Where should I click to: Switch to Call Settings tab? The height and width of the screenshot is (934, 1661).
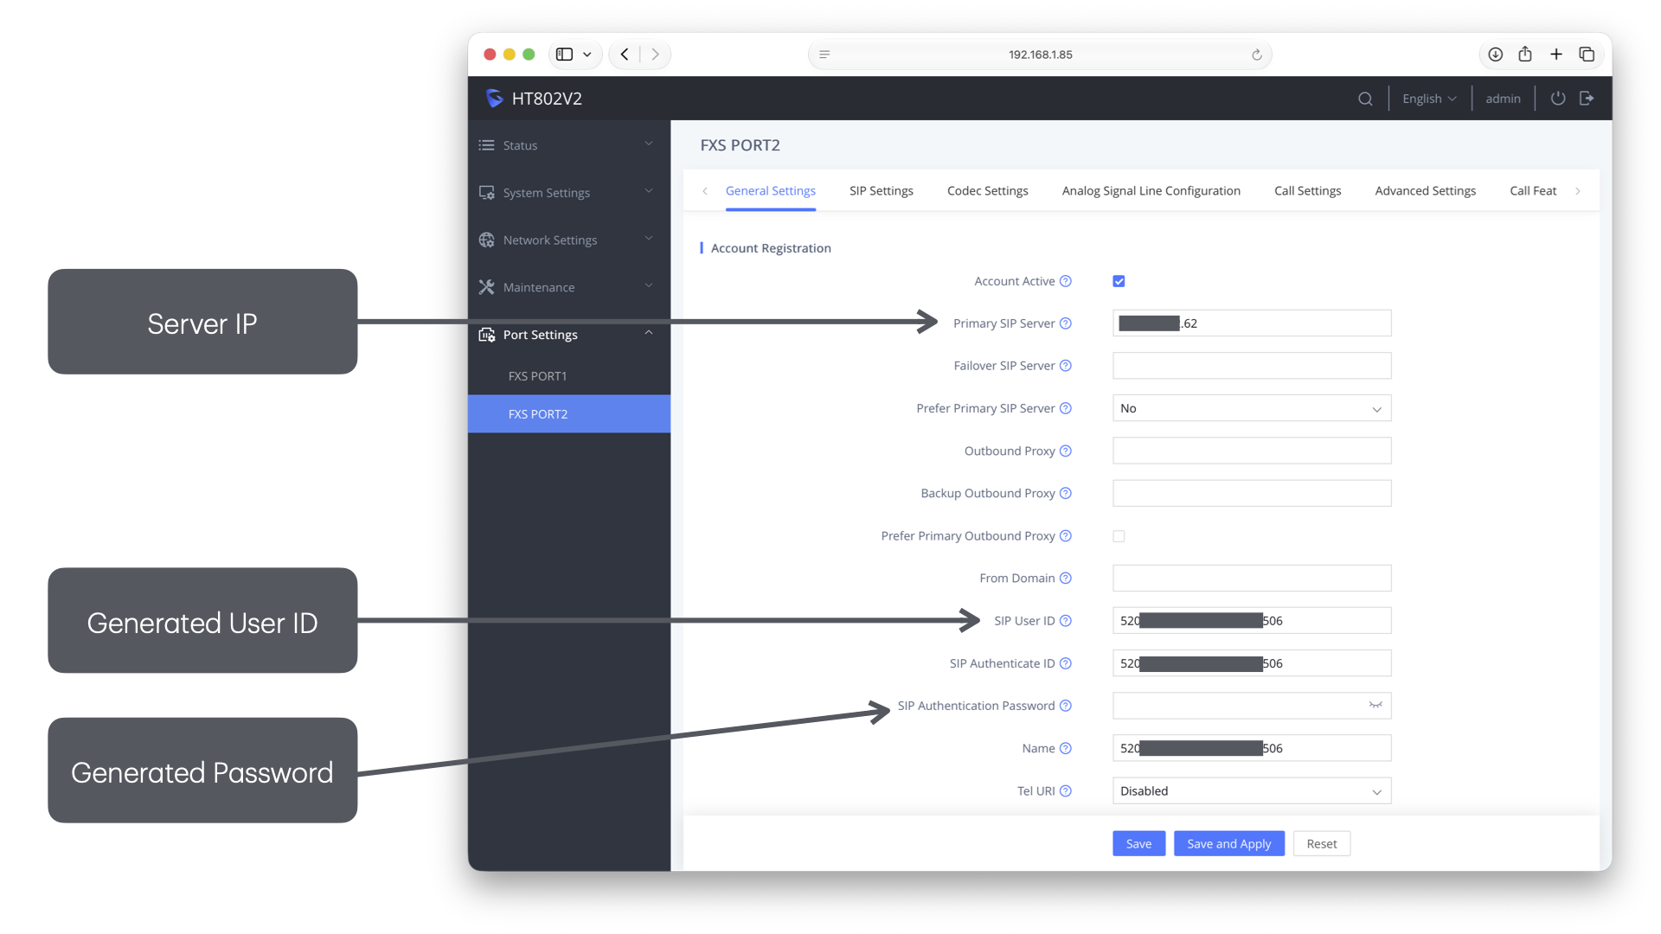[x=1307, y=191]
